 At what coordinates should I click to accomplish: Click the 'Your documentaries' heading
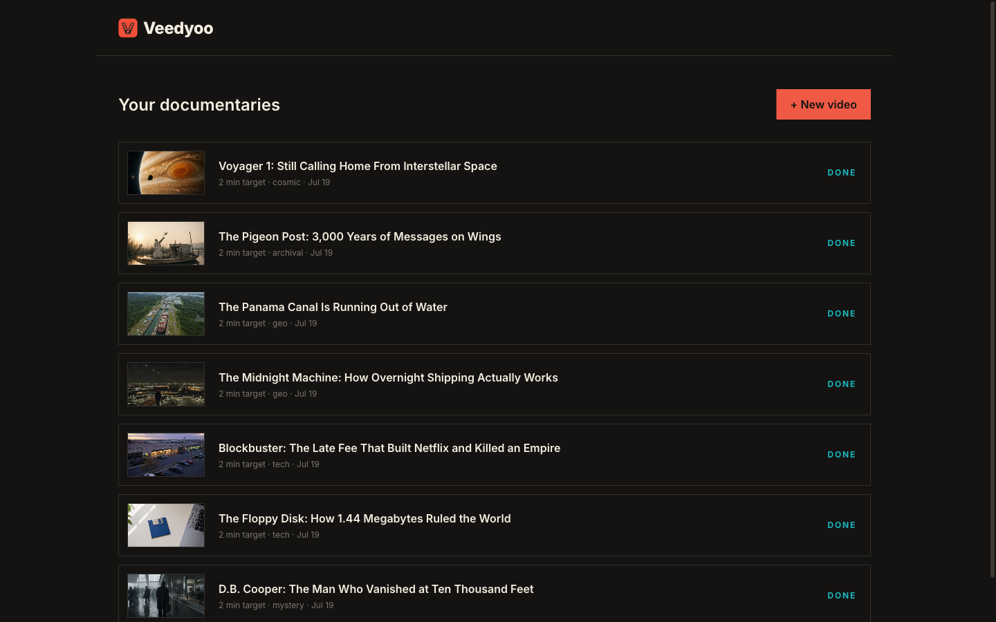click(x=199, y=104)
